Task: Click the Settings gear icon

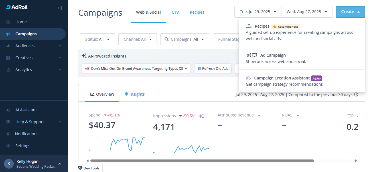Action: point(8,146)
